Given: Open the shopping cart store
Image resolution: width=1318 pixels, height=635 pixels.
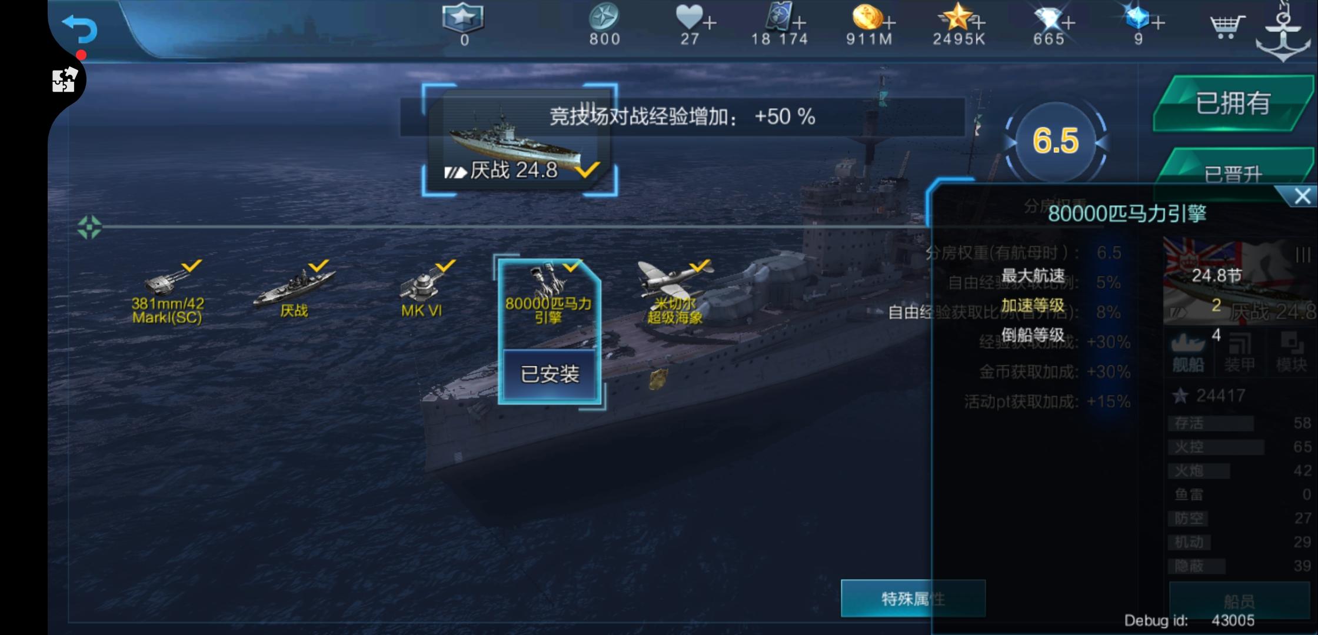Looking at the screenshot, I should pyautogui.click(x=1226, y=25).
